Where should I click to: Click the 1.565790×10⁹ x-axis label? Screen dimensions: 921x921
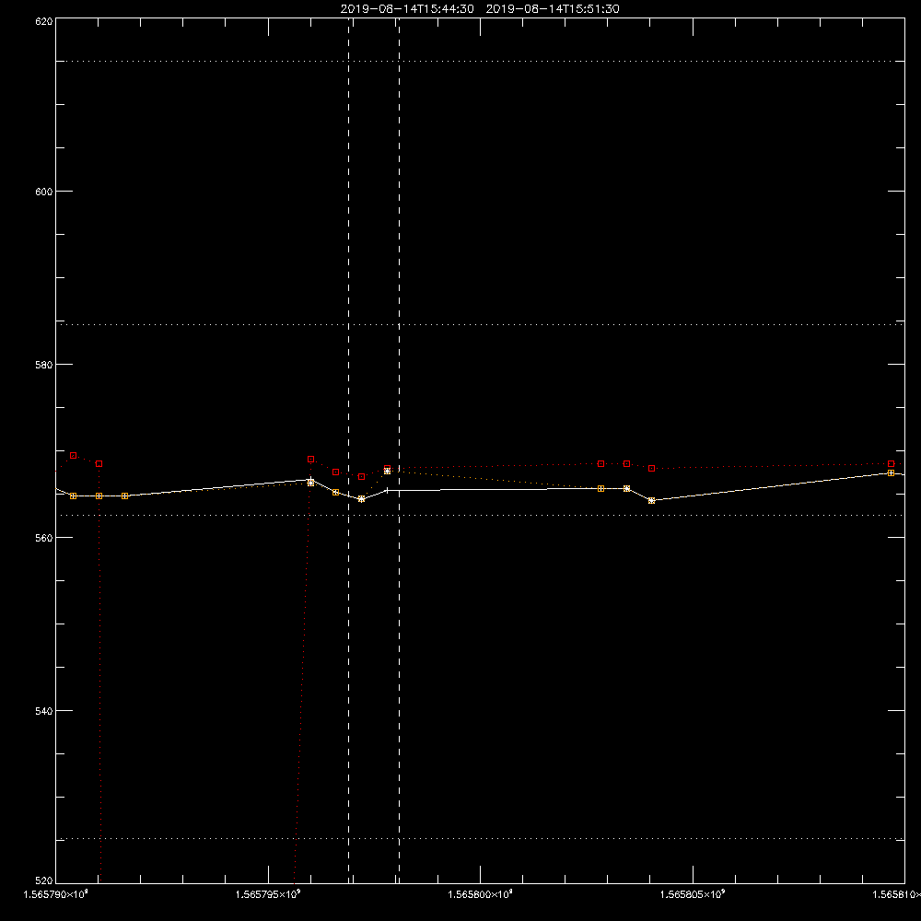point(56,894)
